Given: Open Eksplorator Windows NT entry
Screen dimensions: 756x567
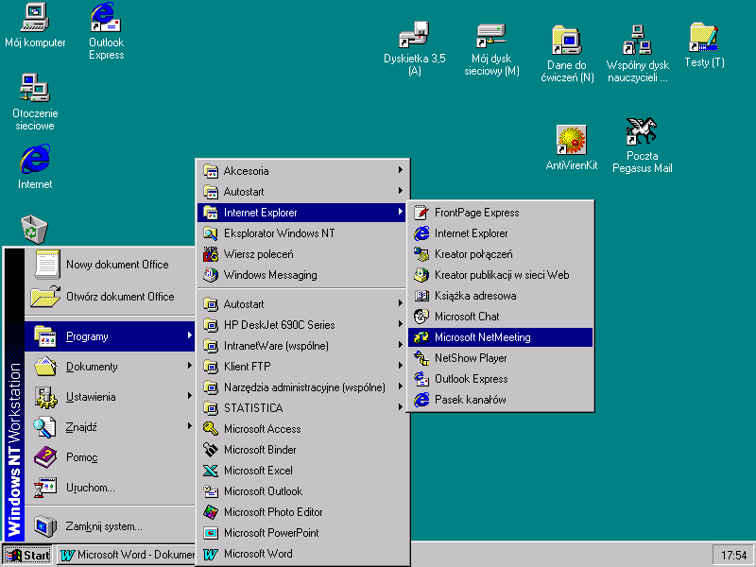Looking at the screenshot, I should click(x=301, y=233).
